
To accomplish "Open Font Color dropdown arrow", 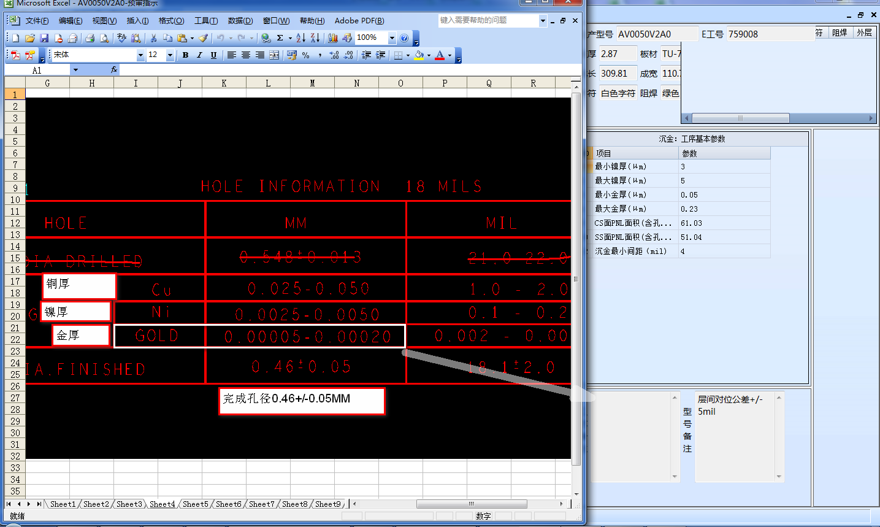I will [450, 55].
